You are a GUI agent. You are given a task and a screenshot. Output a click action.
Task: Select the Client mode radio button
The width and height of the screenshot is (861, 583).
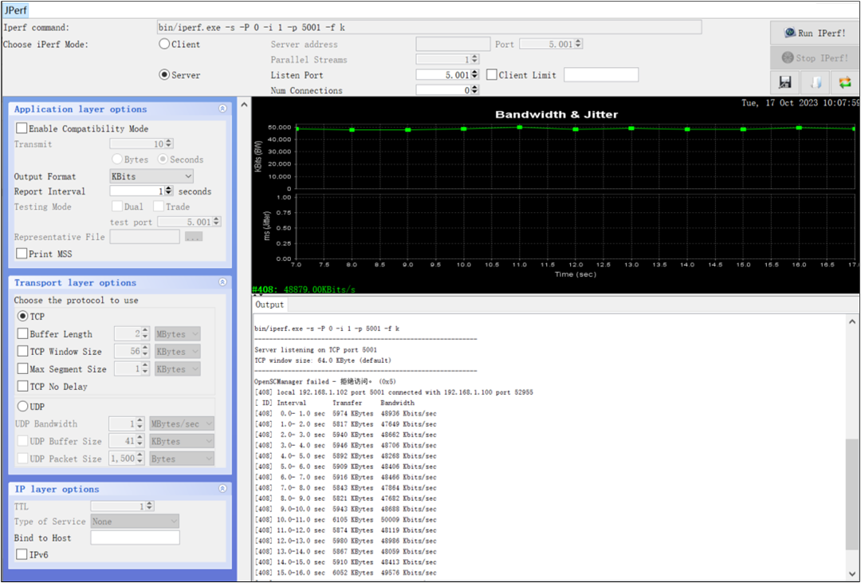(x=166, y=43)
